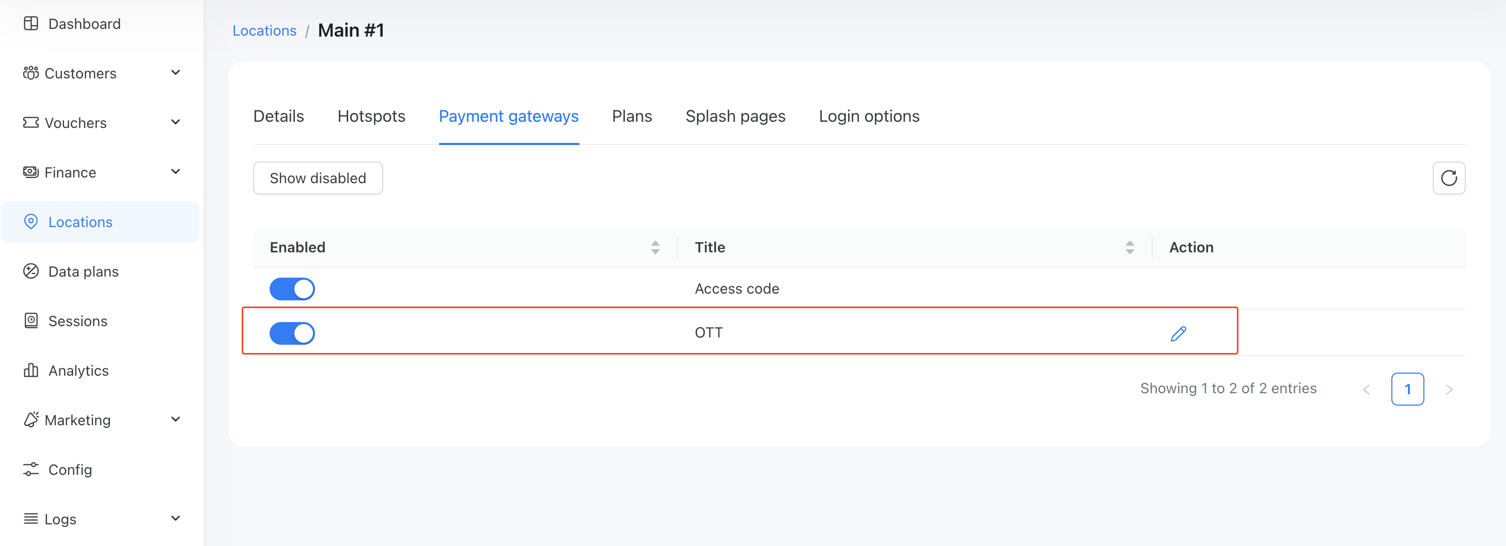This screenshot has width=1506, height=546.
Task: Open the Splash pages tab
Action: point(735,116)
